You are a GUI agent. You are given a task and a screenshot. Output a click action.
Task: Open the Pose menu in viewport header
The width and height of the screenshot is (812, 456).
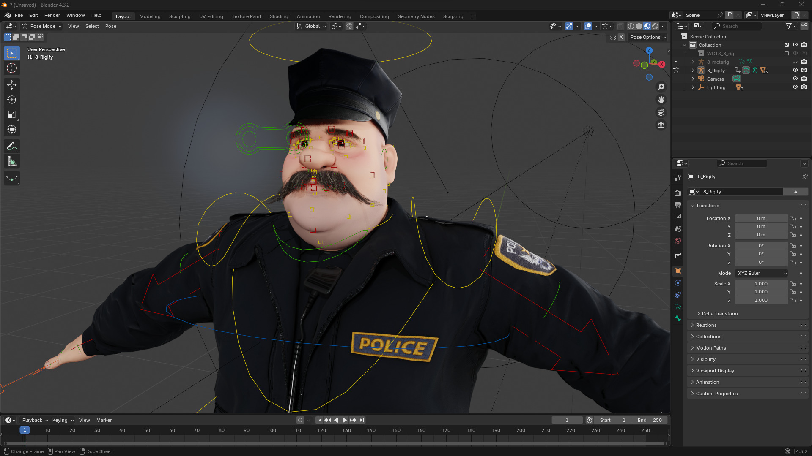[111, 26]
